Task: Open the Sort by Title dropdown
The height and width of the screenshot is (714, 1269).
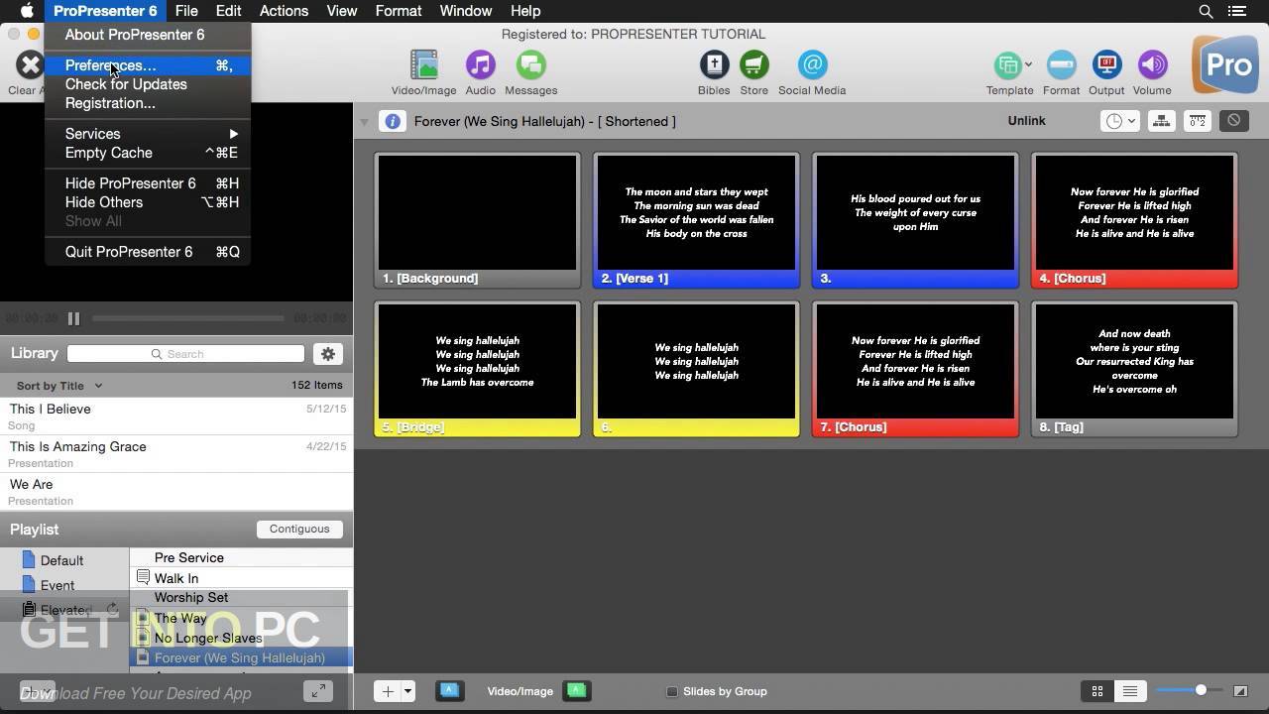Action: click(58, 386)
